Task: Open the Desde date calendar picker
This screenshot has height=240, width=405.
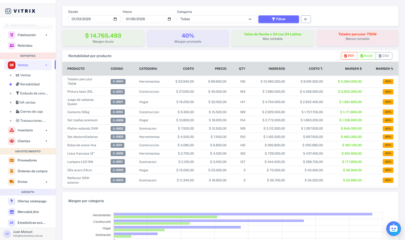Action: 115,19
